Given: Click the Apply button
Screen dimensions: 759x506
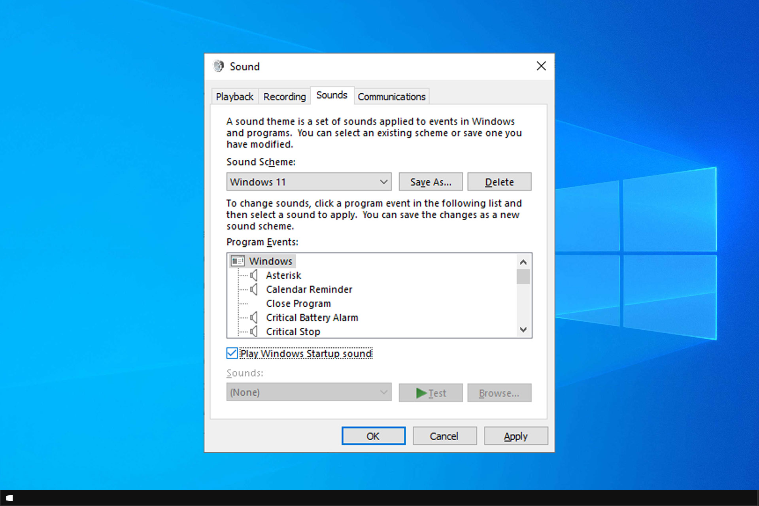Looking at the screenshot, I should click(515, 436).
